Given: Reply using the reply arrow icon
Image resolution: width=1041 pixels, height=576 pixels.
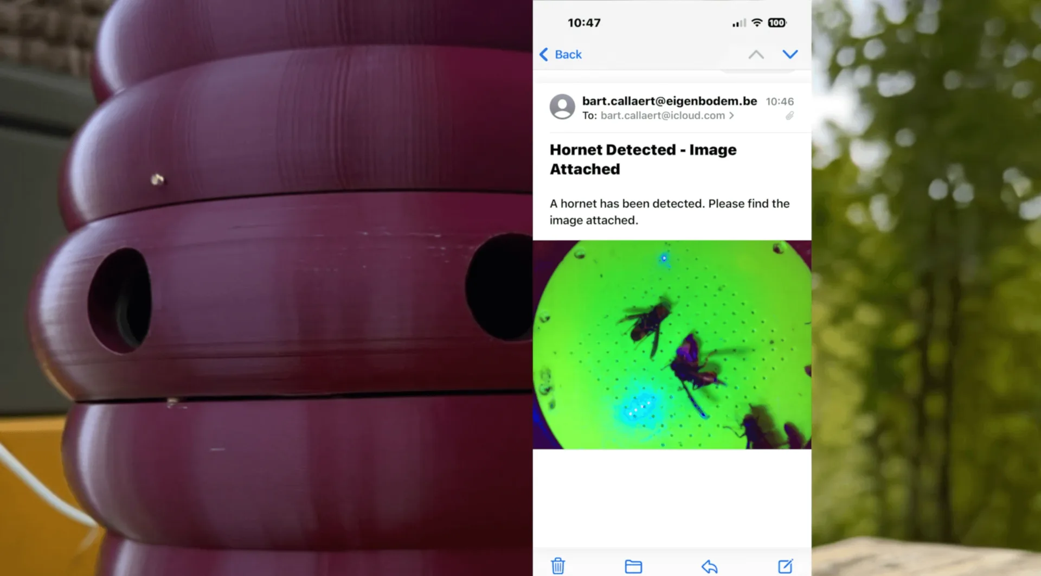Looking at the screenshot, I should point(709,566).
